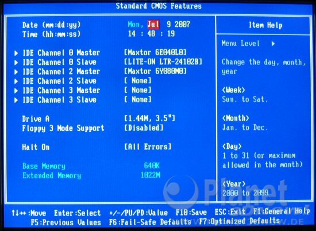The width and height of the screenshot is (316, 231).
Task: Select the highlighted month Jul in Date
Action: click(153, 24)
